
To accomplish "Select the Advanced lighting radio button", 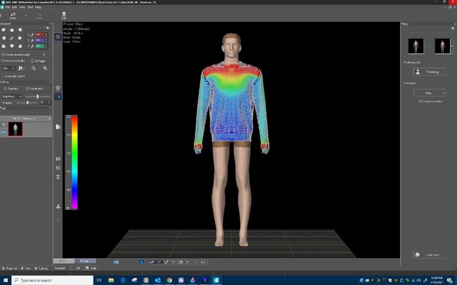I will (x=28, y=88).
